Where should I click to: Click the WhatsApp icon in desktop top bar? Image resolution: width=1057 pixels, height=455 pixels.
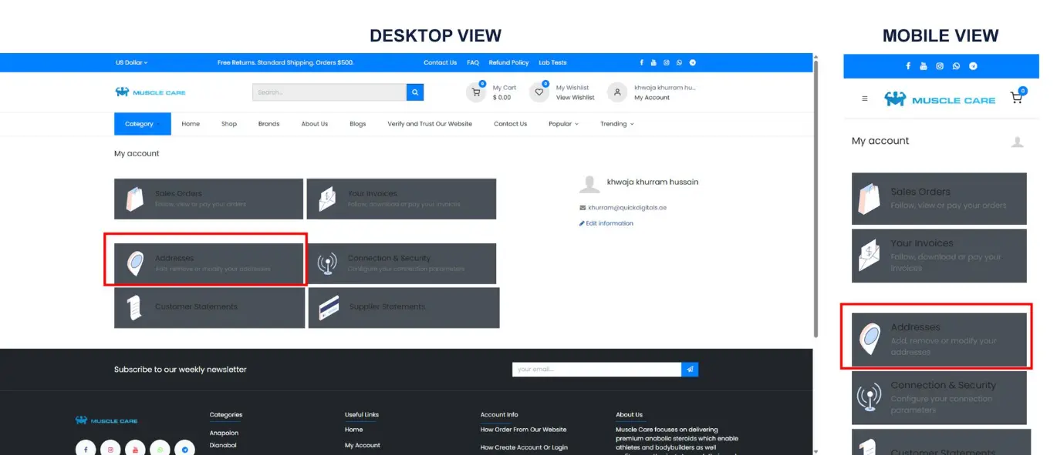[680, 63]
